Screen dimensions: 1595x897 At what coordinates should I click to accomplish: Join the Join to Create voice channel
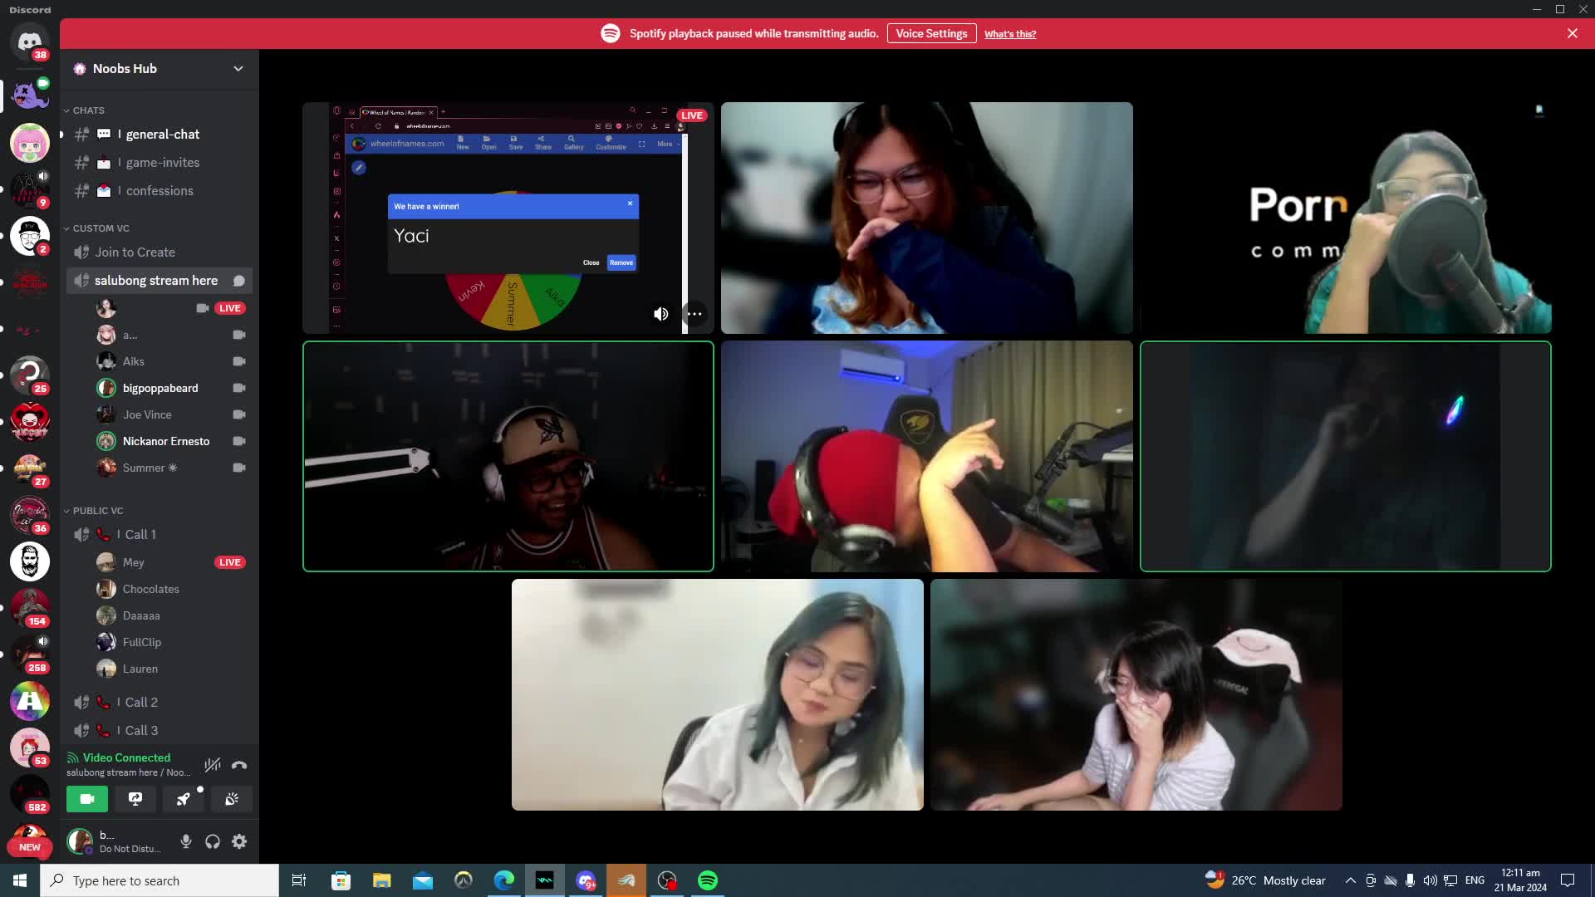point(159,252)
